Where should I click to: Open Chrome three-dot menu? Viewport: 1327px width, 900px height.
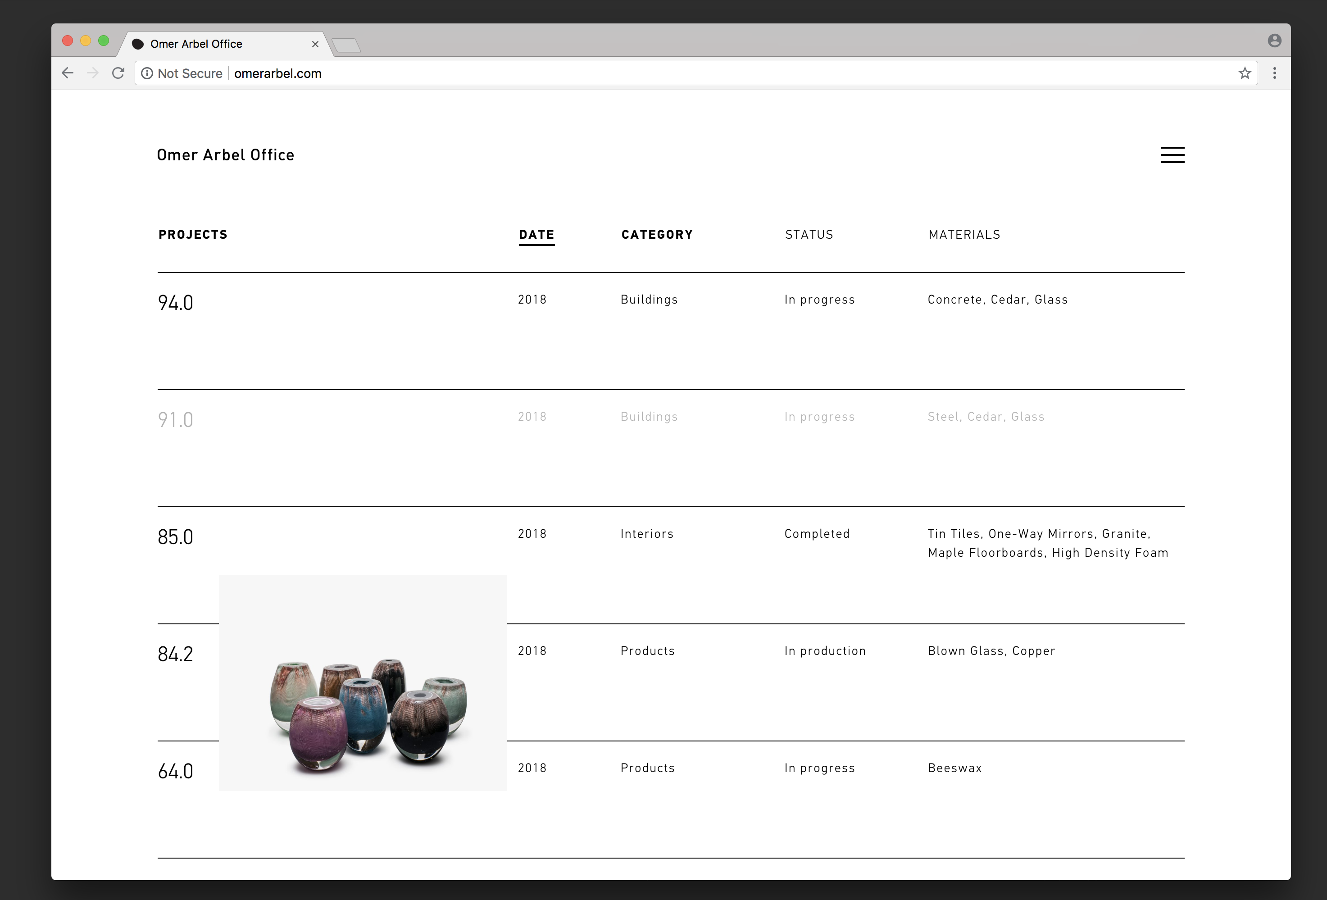click(1274, 73)
